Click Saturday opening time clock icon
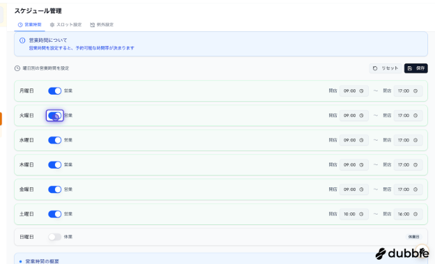The image size is (435, 264). pyautogui.click(x=362, y=214)
